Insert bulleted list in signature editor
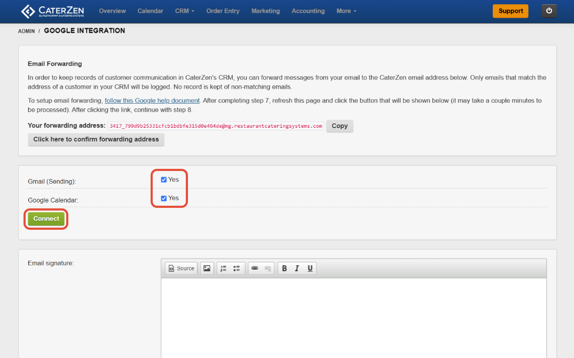The height and width of the screenshot is (358, 574). tap(237, 268)
